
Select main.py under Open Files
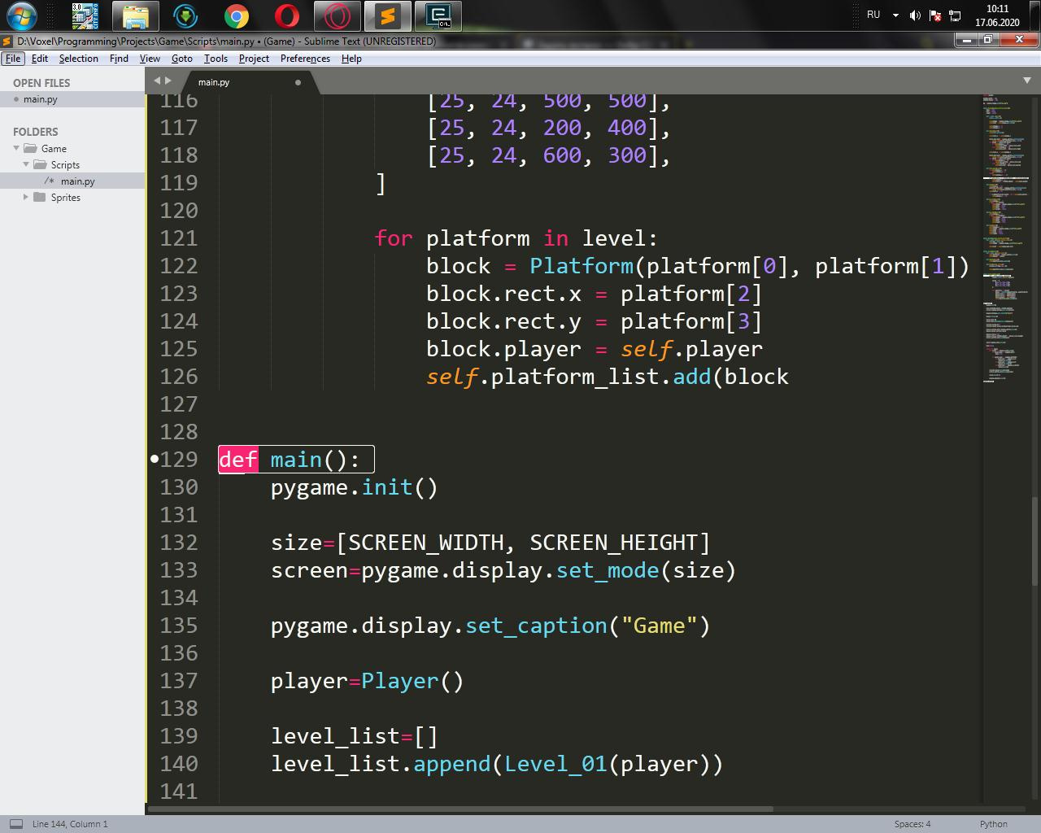click(x=72, y=99)
